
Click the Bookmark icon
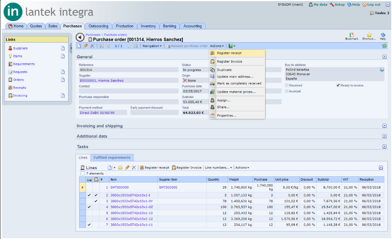pyautogui.click(x=352, y=35)
